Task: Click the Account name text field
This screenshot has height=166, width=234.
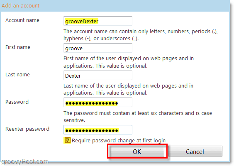Action: tap(98, 21)
